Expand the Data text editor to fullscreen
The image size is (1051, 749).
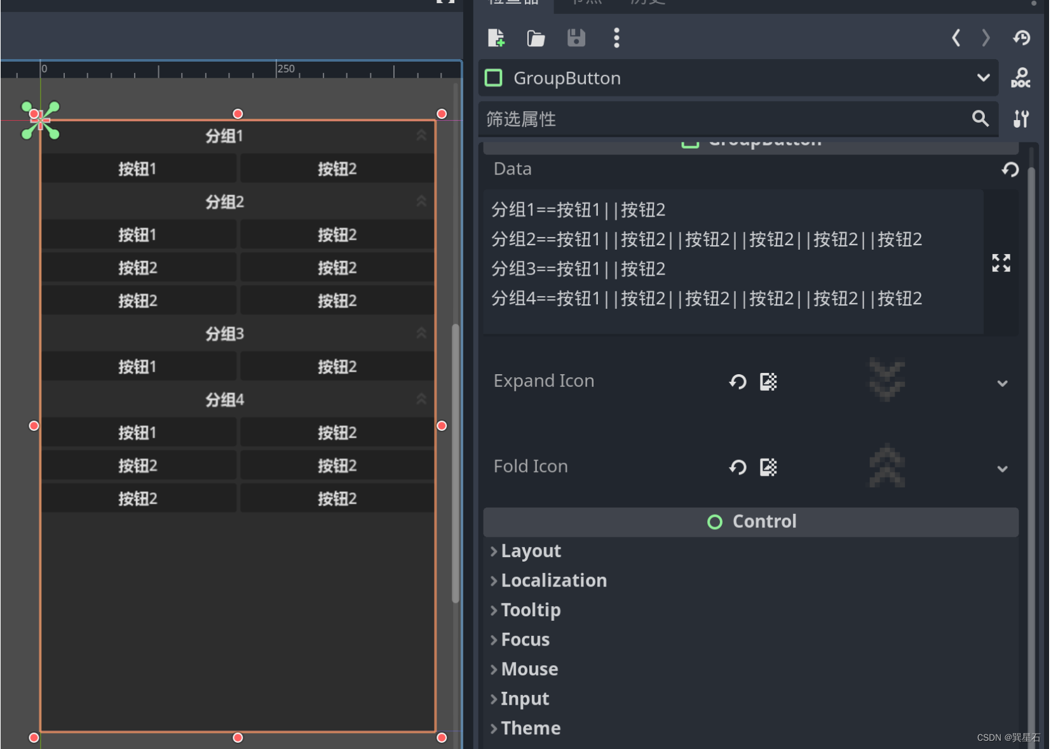coord(1001,262)
